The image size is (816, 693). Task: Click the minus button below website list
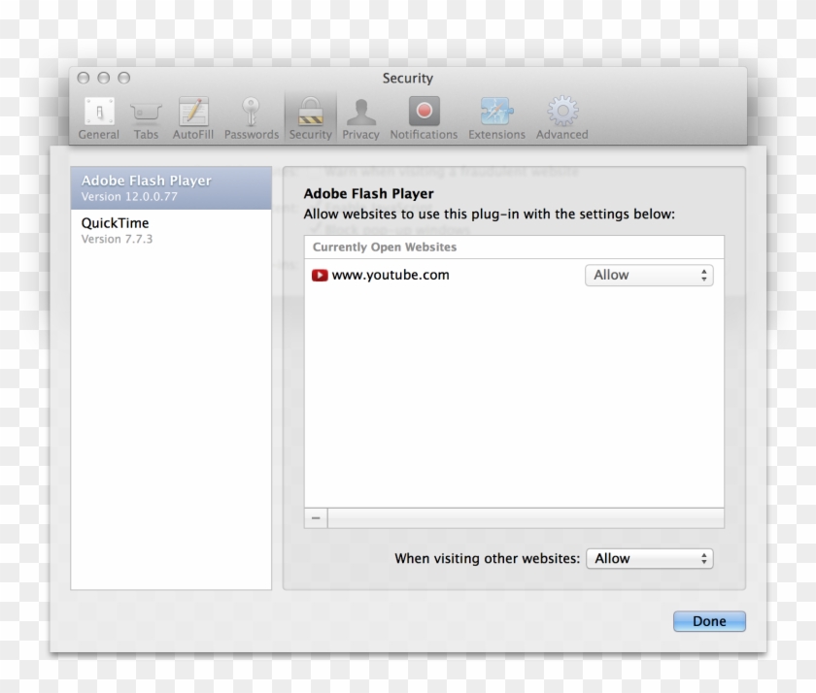coord(315,517)
